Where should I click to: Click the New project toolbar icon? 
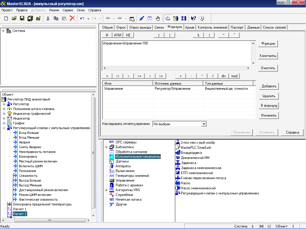coord(6,18)
